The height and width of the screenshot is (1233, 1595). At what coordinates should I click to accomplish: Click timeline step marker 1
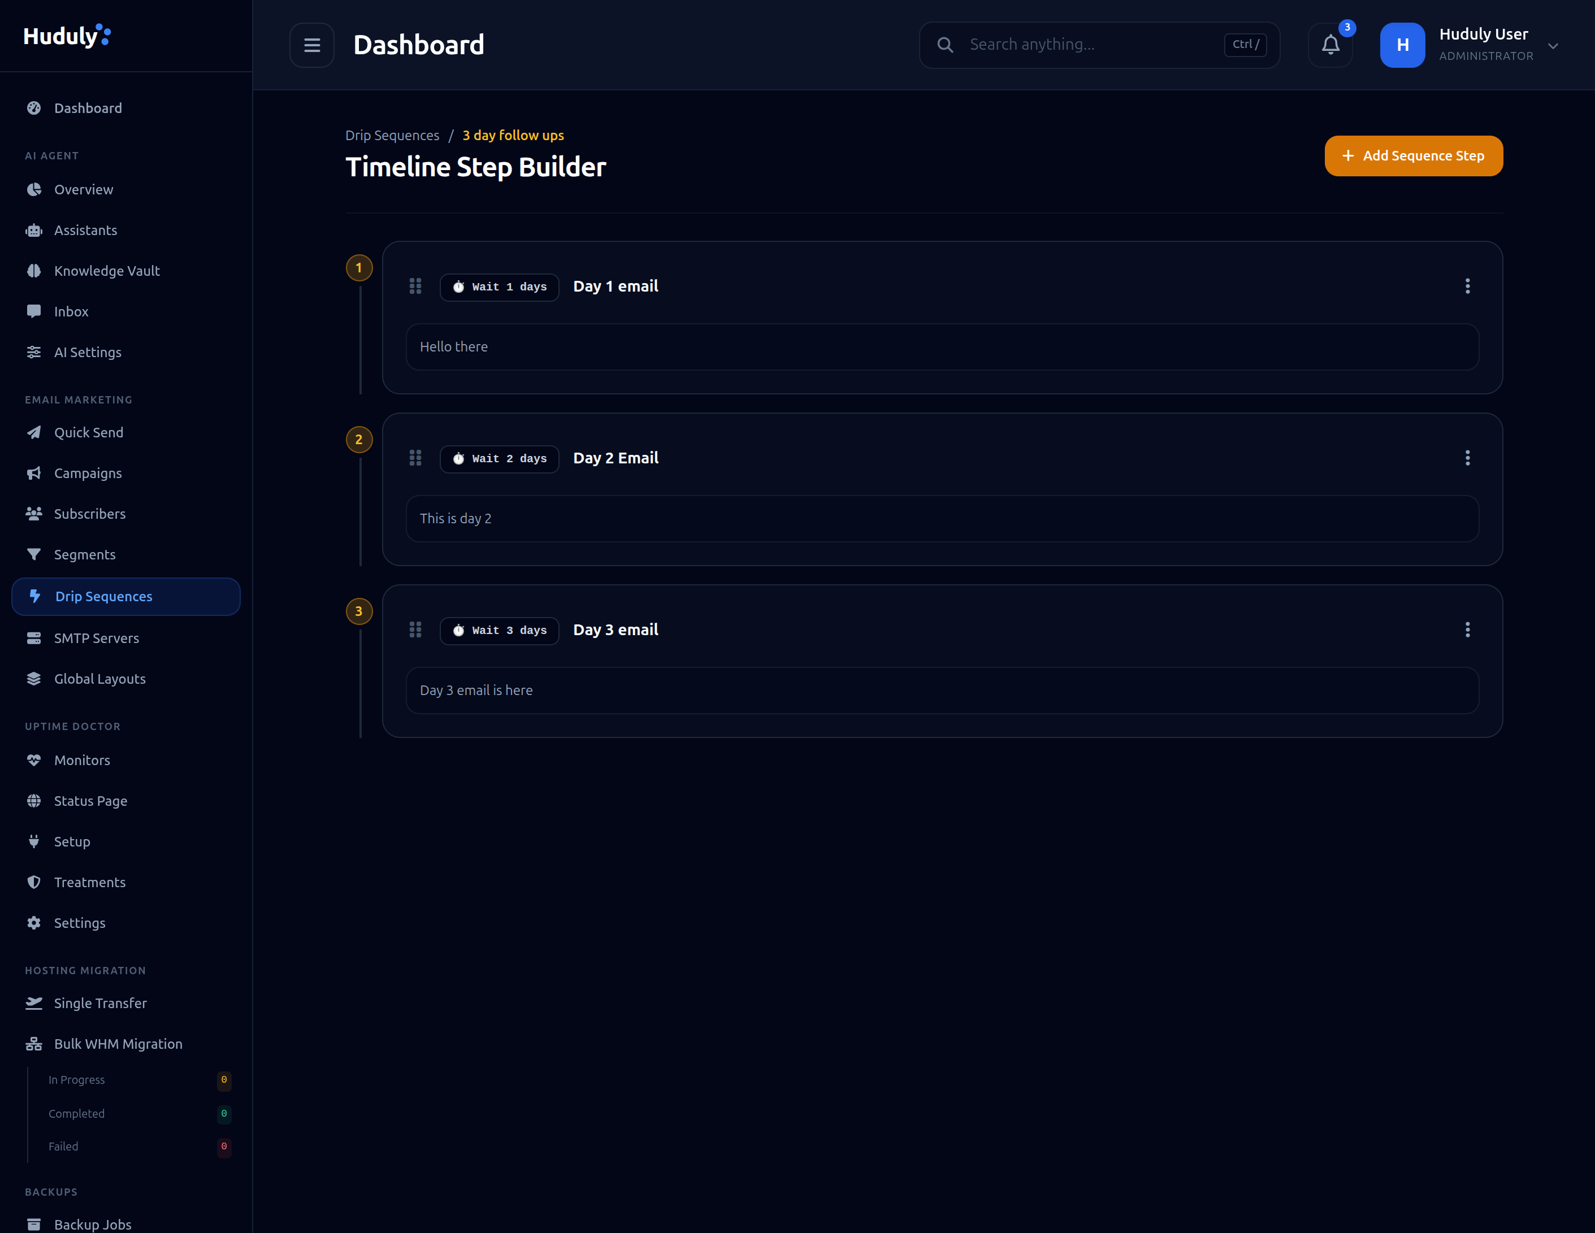(x=358, y=268)
